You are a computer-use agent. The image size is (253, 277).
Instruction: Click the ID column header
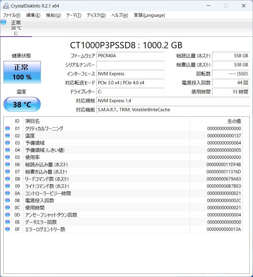(17, 121)
